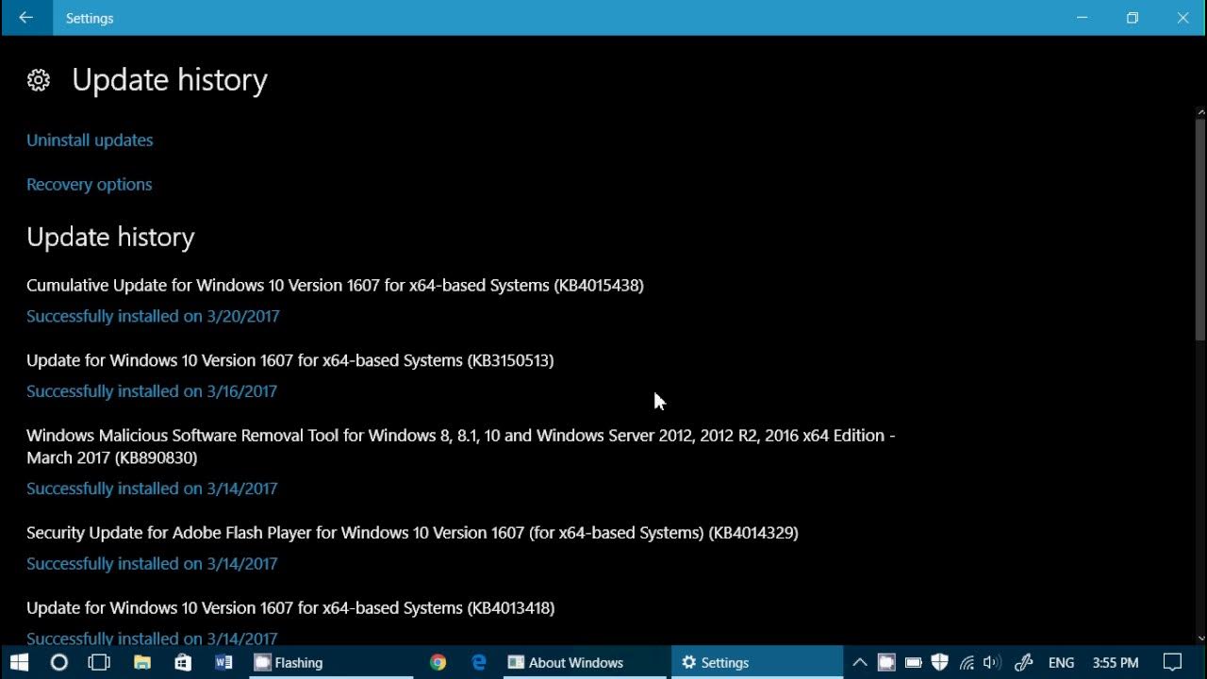Open install status for KB4015438 dated 3/20/2017

coord(153,316)
